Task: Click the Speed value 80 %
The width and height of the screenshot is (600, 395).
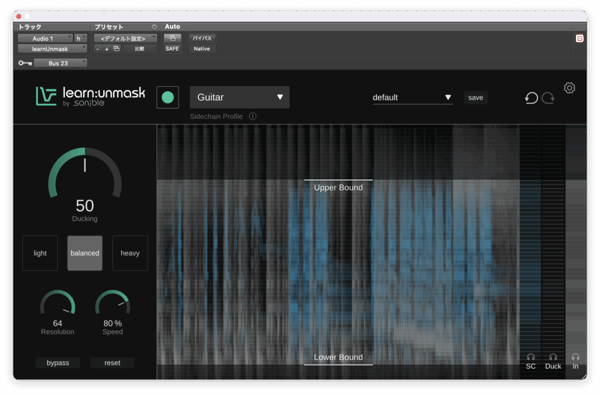Action: click(112, 324)
